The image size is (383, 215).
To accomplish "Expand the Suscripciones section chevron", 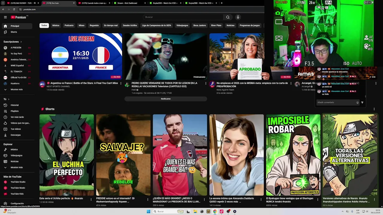I will click(x=21, y=42).
